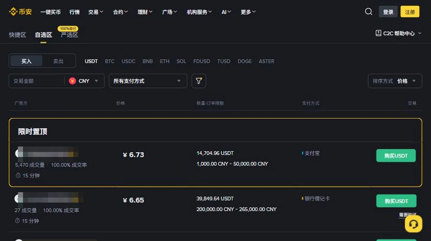Click the 27 成交量 text
The height and width of the screenshot is (241, 431).
(x=26, y=210)
